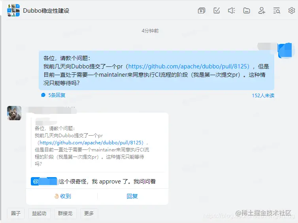The width and height of the screenshot is (298, 223).
Task: Click the blue @ mention tag
Action: [x=44, y=181]
